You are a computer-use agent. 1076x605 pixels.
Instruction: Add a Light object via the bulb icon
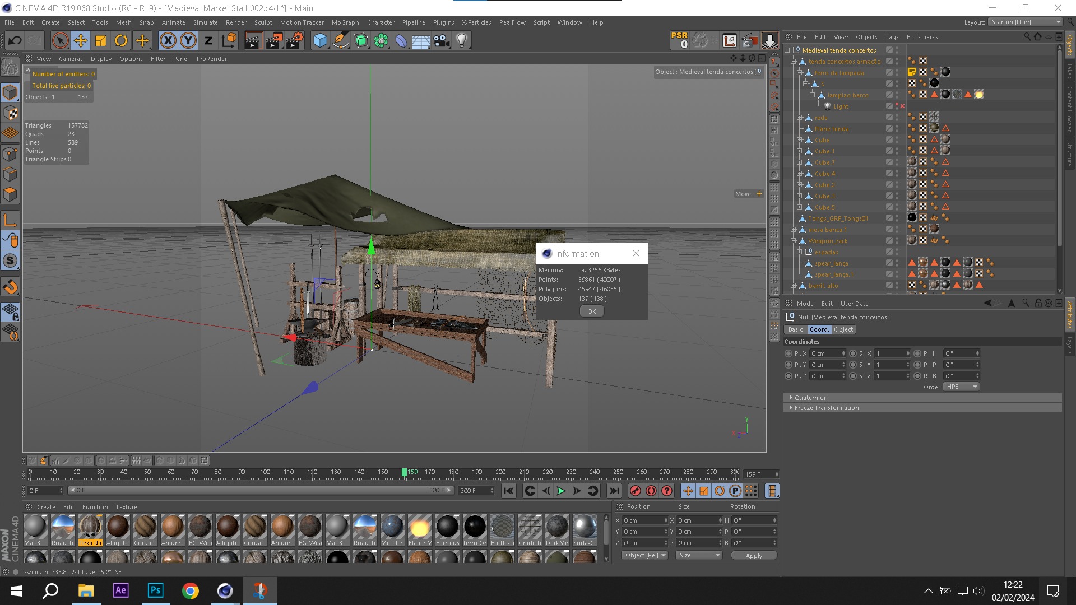coord(462,40)
